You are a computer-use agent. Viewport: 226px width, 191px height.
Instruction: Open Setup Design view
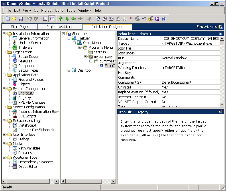pos(29,57)
